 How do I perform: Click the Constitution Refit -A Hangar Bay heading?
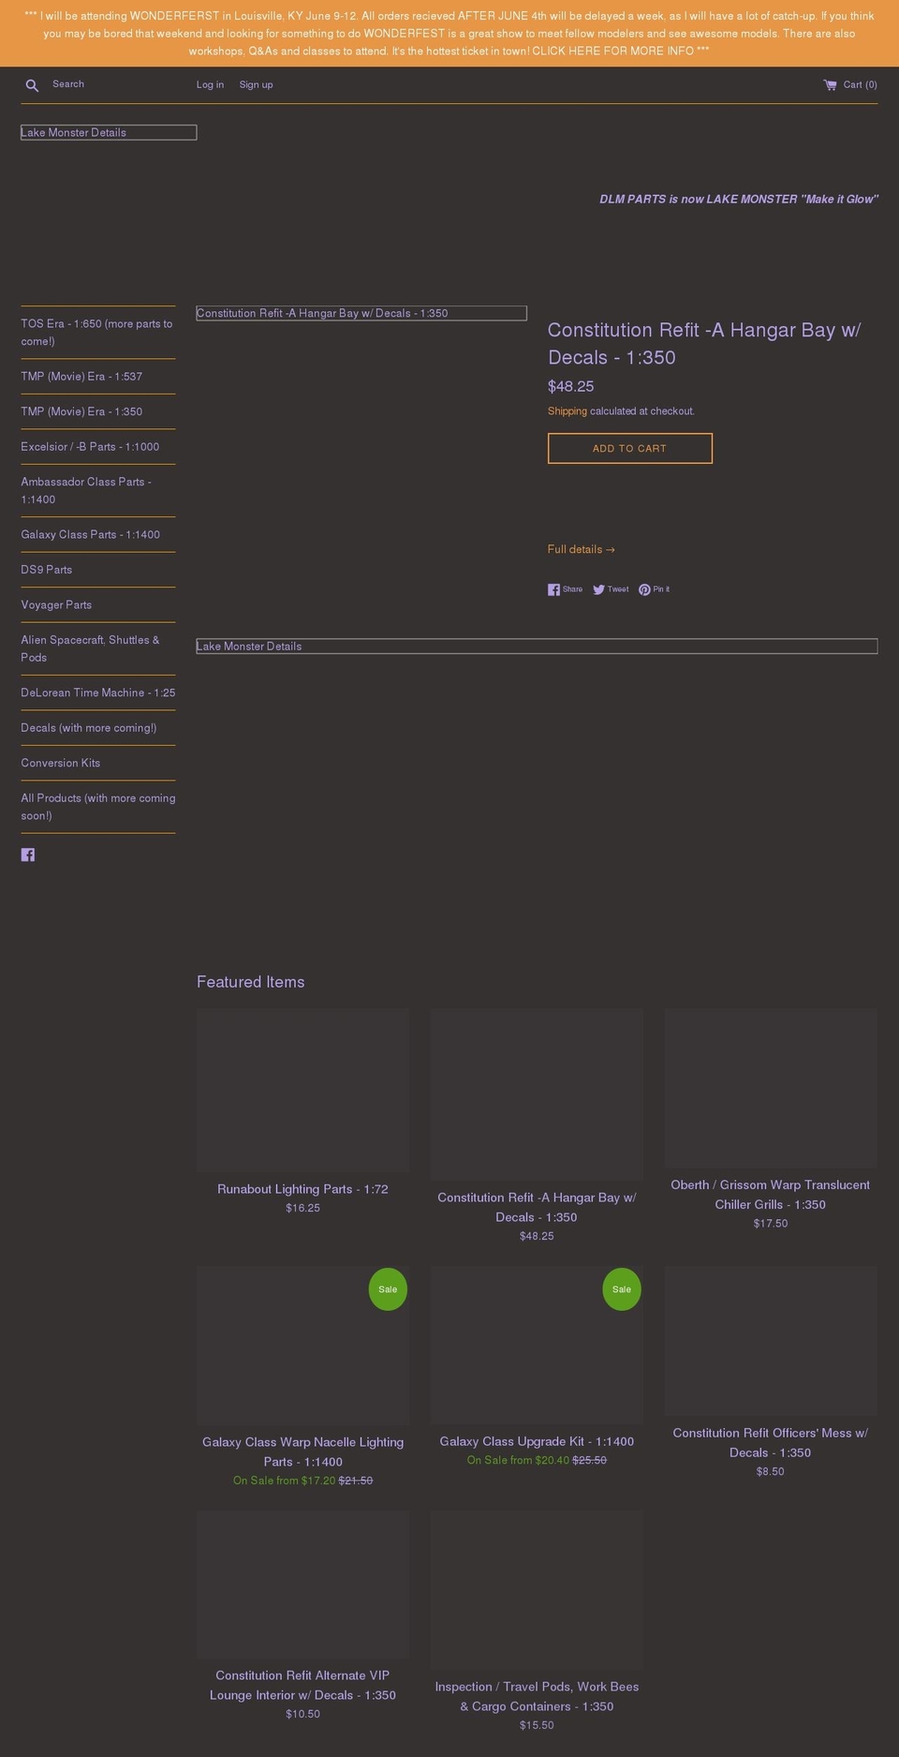(704, 344)
